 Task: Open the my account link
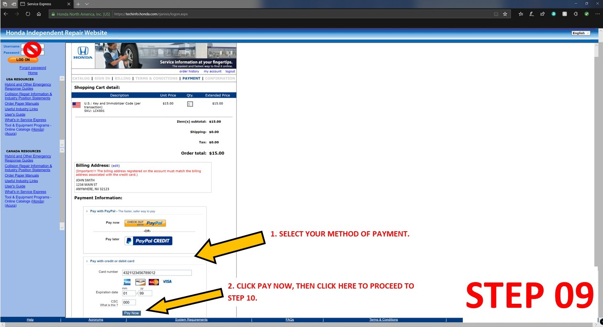tap(213, 71)
